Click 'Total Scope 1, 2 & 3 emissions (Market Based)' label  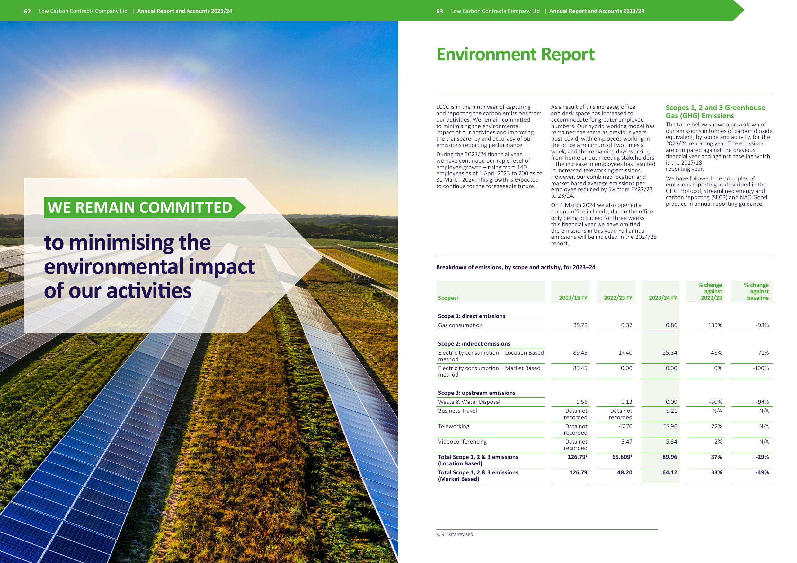click(x=478, y=476)
